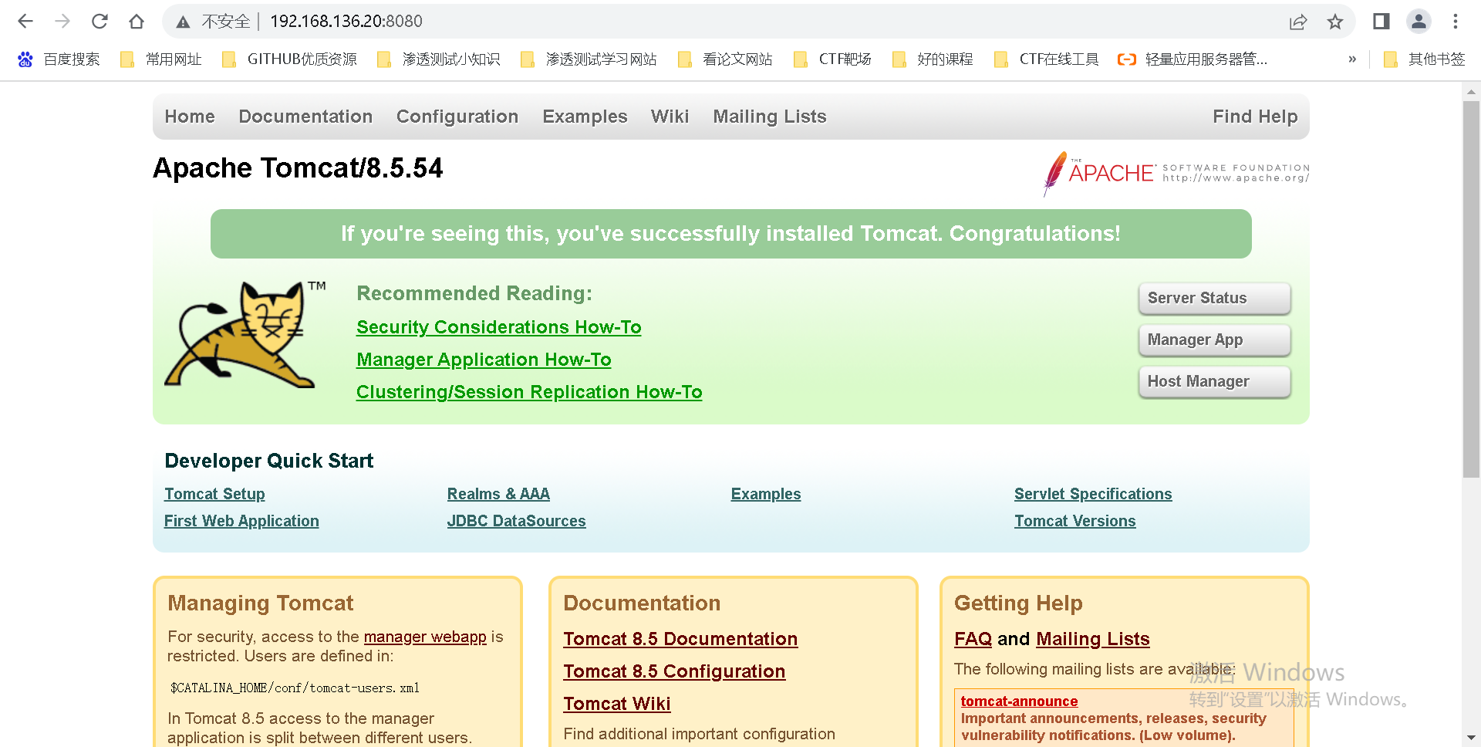Toggle browser side panel icon
This screenshot has width=1481, height=747.
click(x=1381, y=22)
